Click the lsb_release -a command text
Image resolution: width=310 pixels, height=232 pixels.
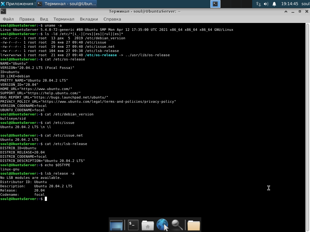(x=60, y=174)
